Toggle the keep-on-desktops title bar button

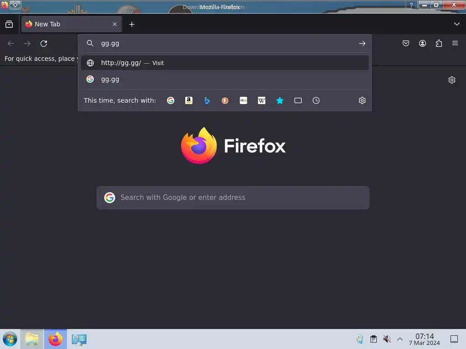(x=15, y=5)
